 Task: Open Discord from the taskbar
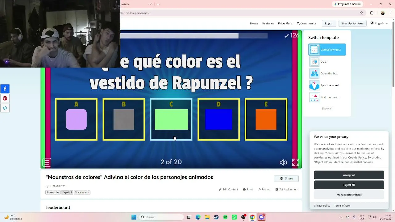pyautogui.click(x=262, y=217)
